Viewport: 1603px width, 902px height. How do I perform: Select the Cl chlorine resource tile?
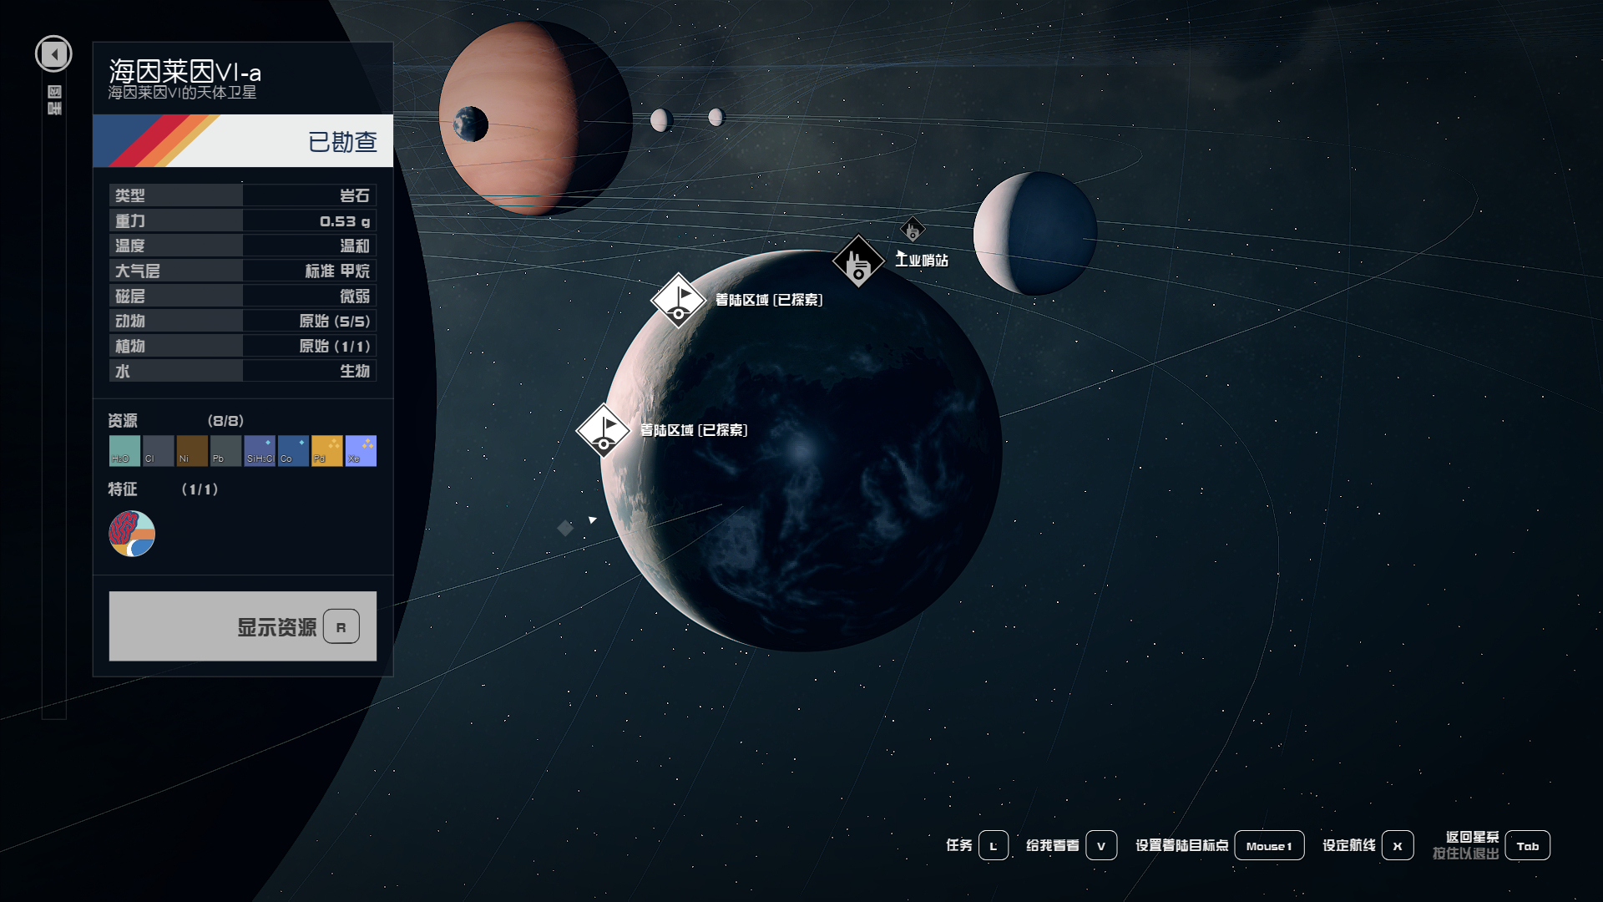click(159, 451)
